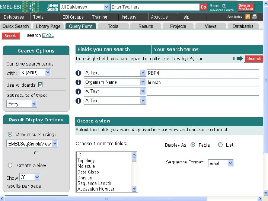Click empty search field in fourth row
Image resolution: width=268 pixels, height=201 pixels.
[203, 101]
